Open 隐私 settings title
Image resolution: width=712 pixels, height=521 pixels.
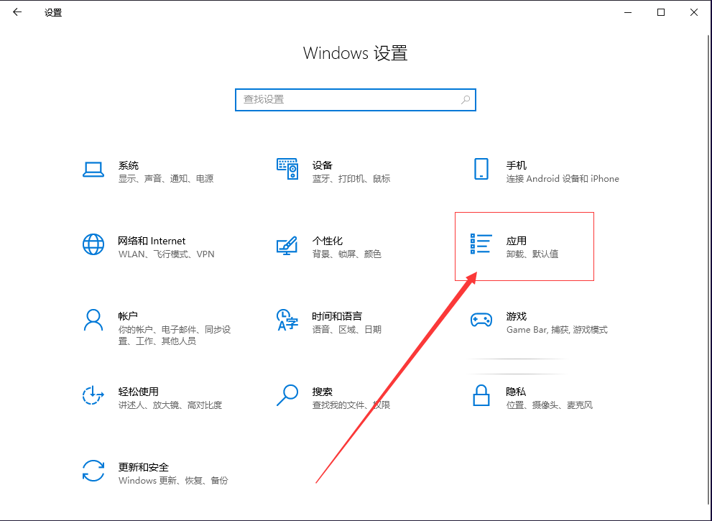[517, 392]
